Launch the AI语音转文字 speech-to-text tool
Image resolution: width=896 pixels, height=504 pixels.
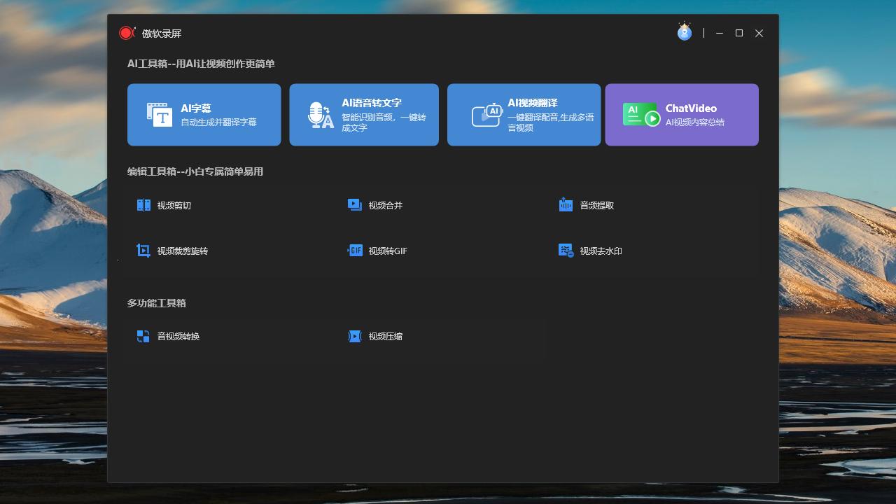363,114
